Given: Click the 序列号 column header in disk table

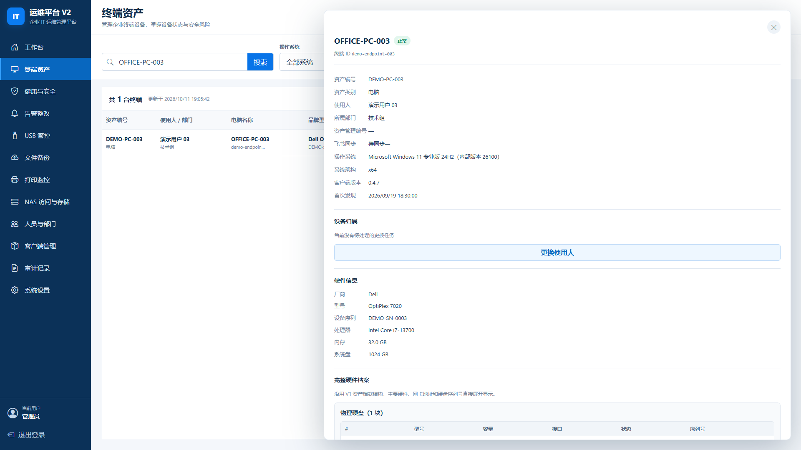Looking at the screenshot, I should point(698,429).
